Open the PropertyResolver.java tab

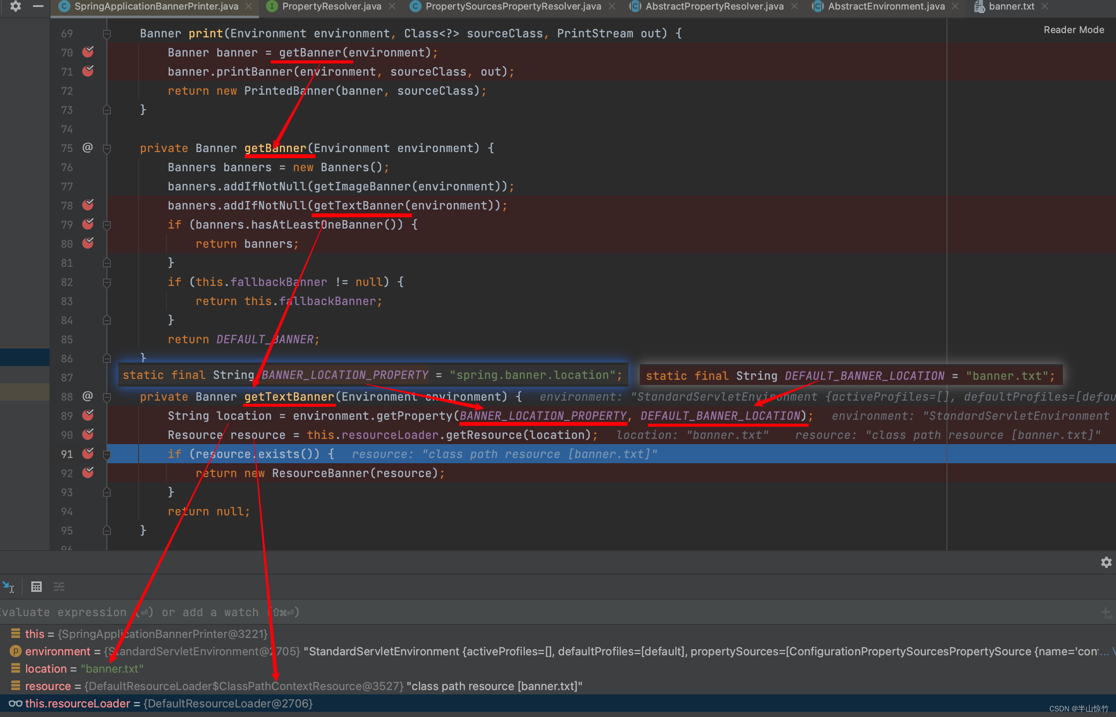pyautogui.click(x=332, y=7)
